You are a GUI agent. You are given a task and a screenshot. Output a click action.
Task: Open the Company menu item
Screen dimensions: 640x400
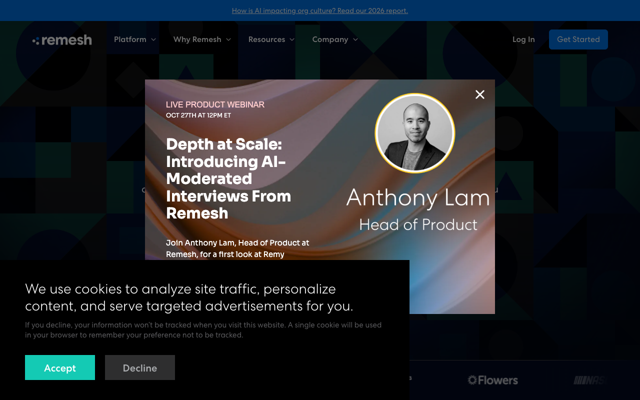point(330,39)
